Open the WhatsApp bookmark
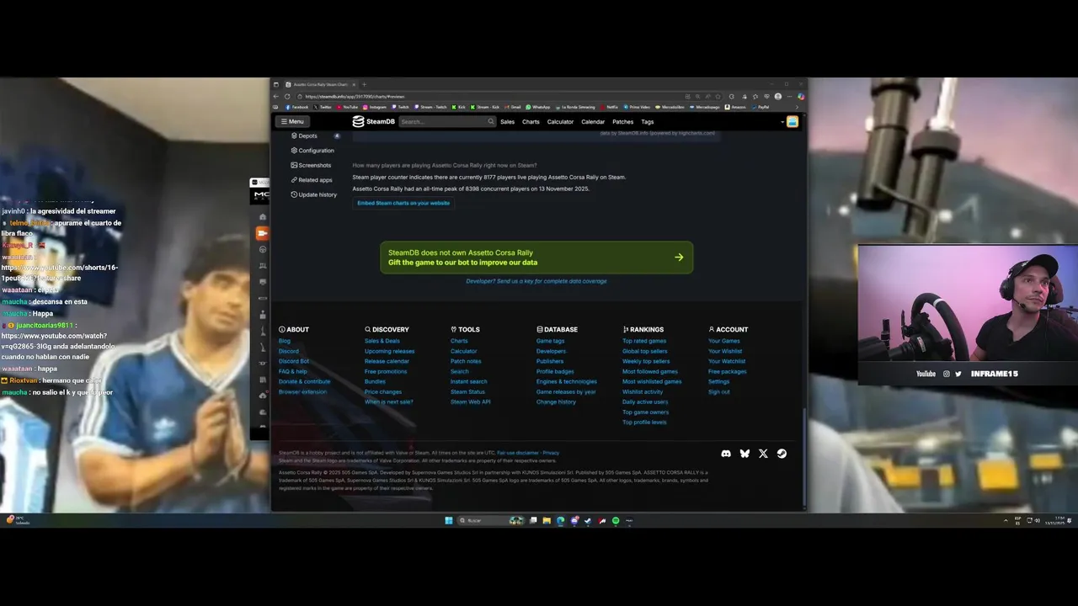Screen dimensions: 1078x606 pos(537,107)
